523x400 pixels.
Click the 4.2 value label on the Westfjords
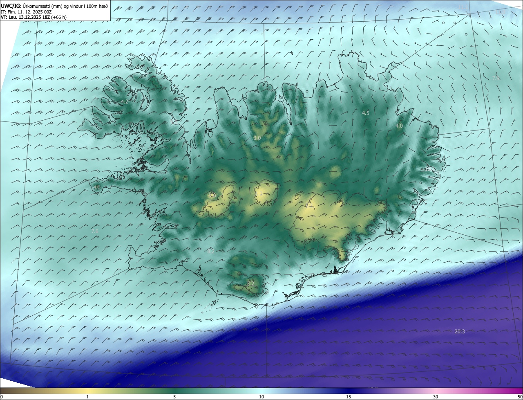point(125,101)
